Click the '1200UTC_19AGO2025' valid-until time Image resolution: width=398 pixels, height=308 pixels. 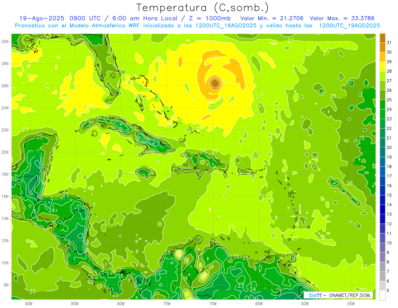coord(349,26)
